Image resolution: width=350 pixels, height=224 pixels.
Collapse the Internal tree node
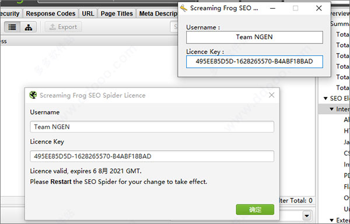coord(332,109)
